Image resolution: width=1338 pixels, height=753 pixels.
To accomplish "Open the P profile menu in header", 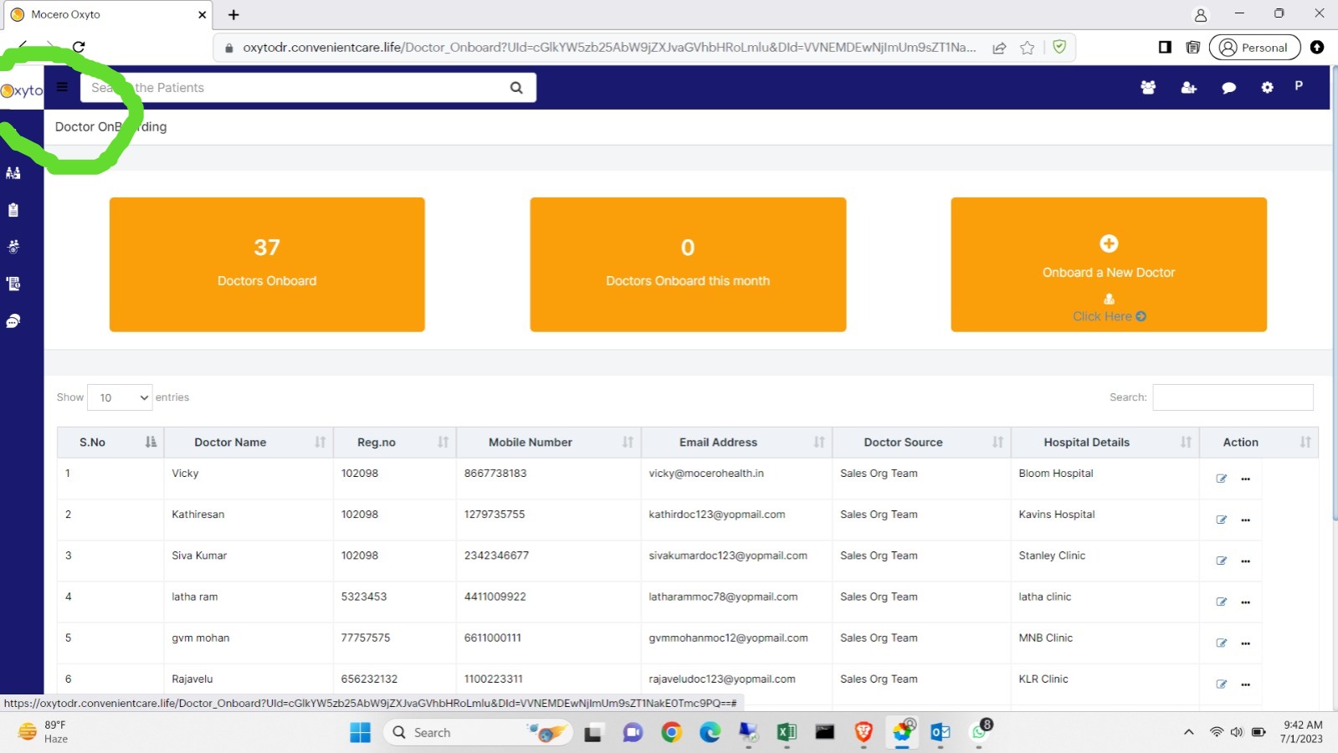I will click(x=1299, y=86).
